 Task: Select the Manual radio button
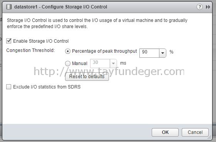(68, 63)
